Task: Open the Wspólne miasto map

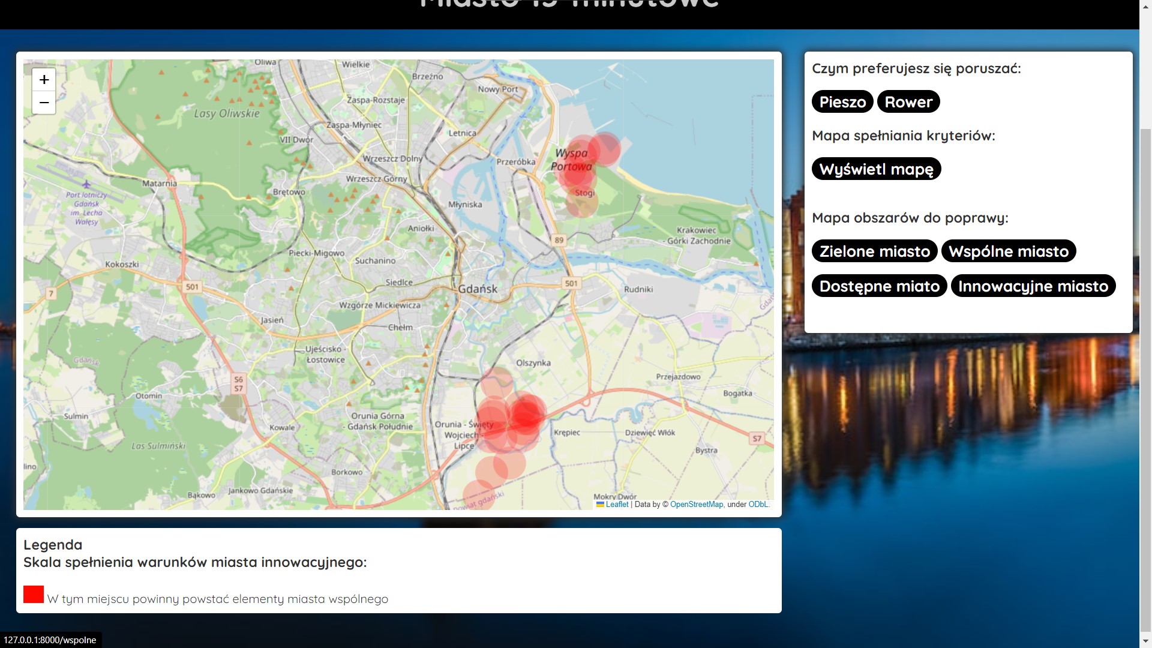Action: [1008, 251]
